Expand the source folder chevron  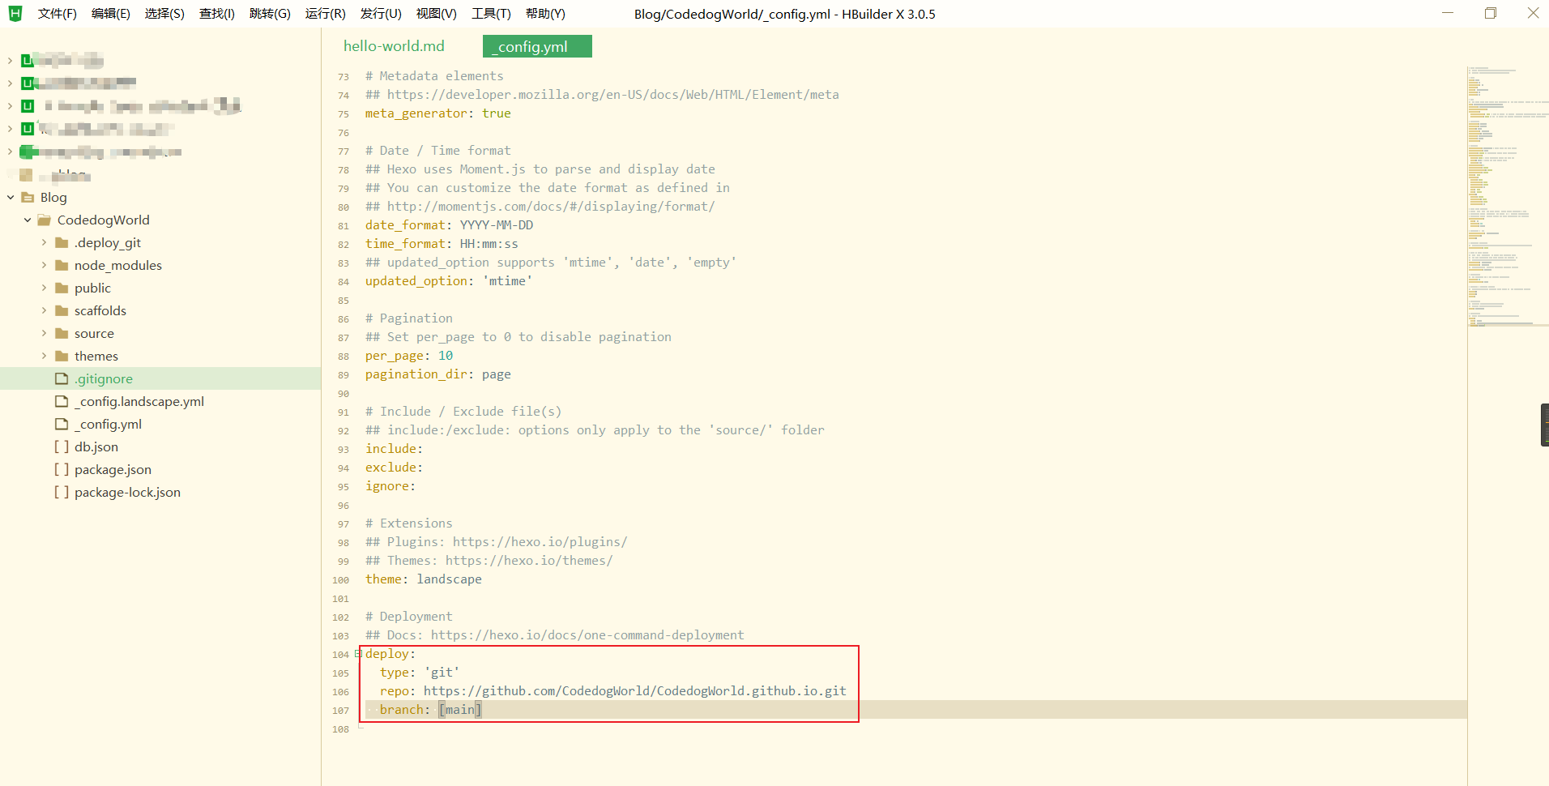45,334
